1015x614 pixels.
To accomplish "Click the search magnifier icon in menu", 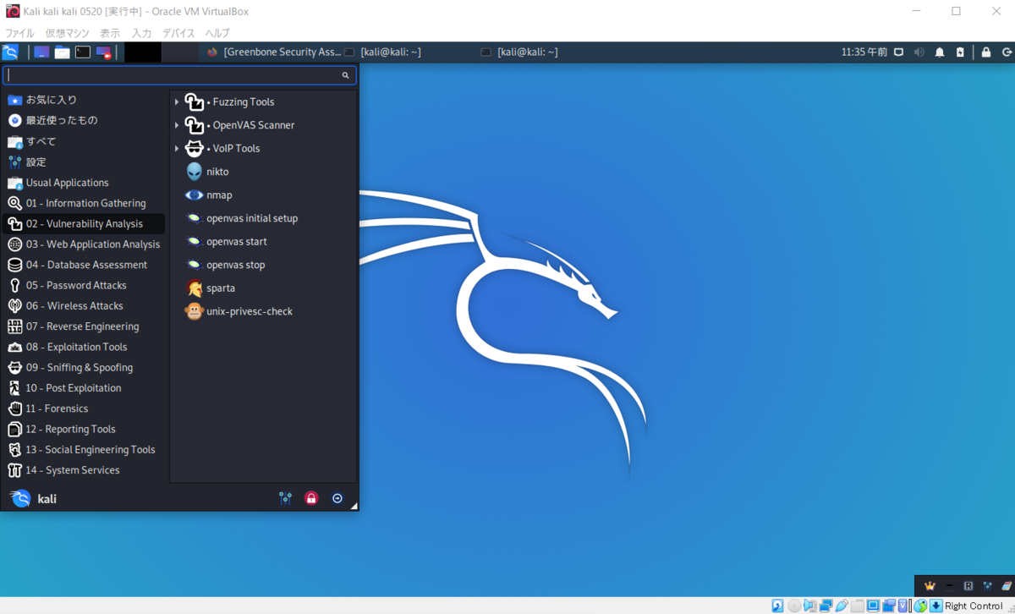I will 345,75.
